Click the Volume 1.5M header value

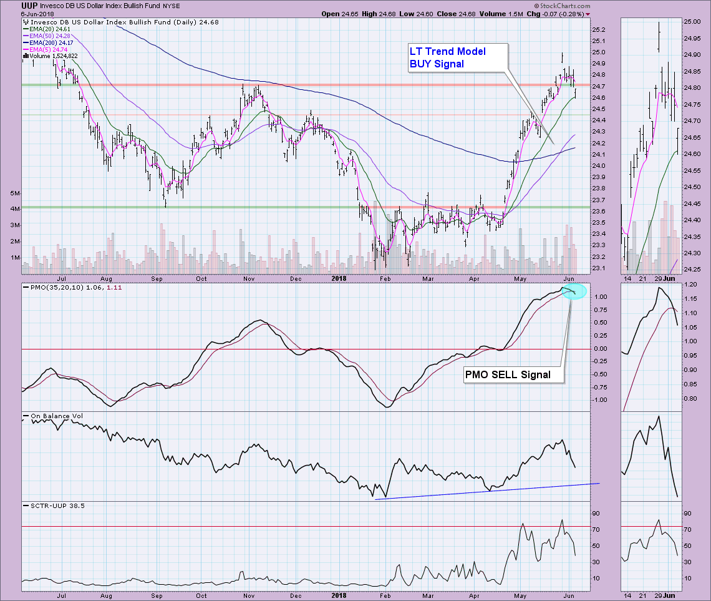point(501,14)
